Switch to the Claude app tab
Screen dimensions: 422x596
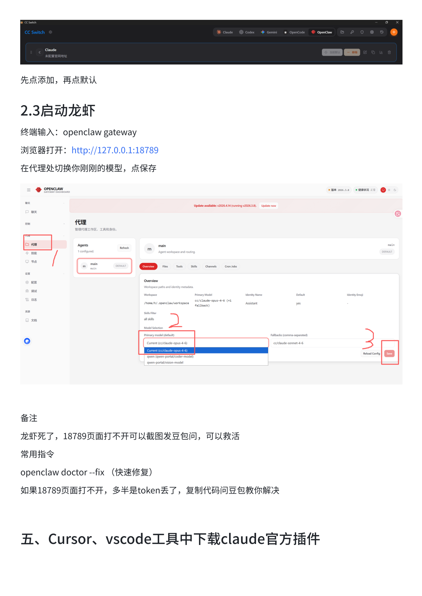(225, 32)
